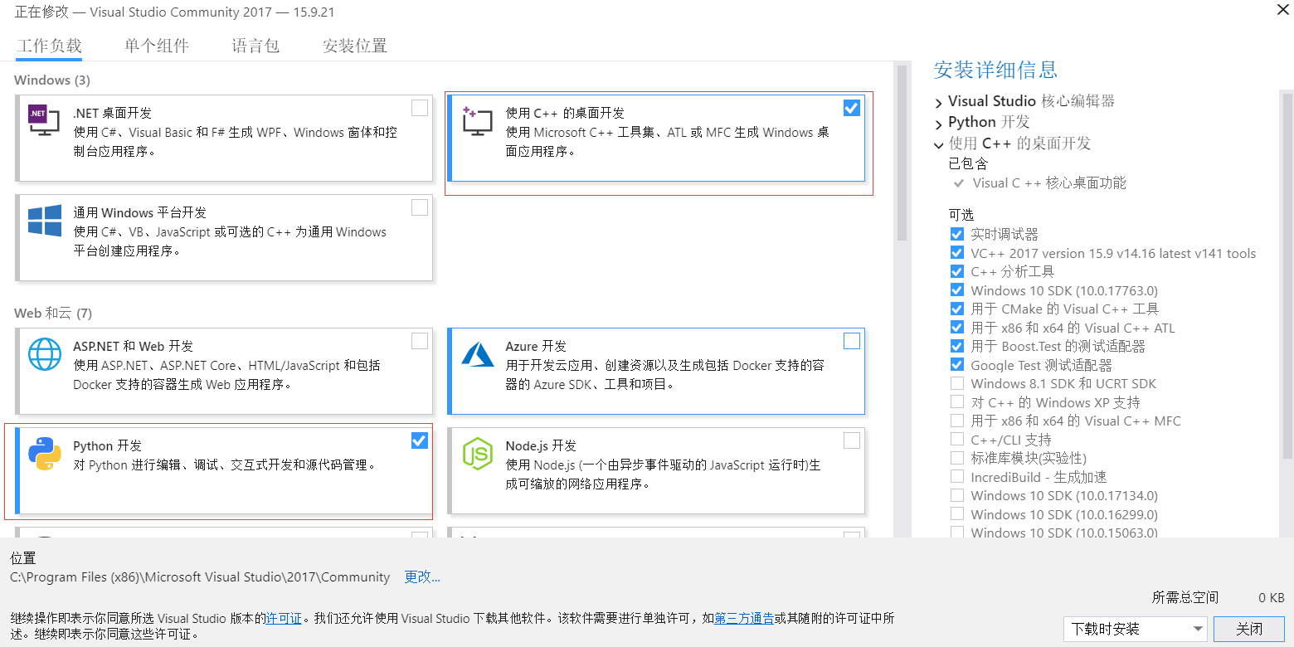The height and width of the screenshot is (647, 1294).
Task: Check Windows 8.1 SDK 和 UCRT SDK
Action: point(957,383)
